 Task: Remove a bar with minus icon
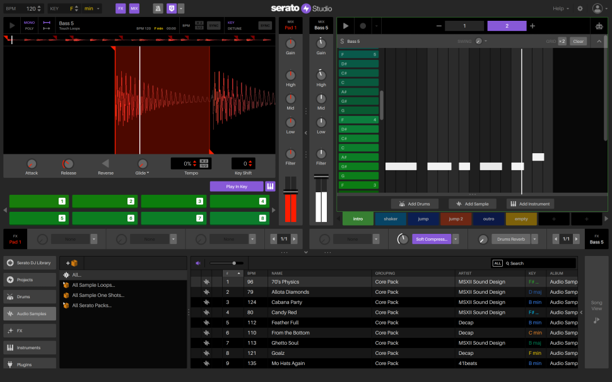438,26
